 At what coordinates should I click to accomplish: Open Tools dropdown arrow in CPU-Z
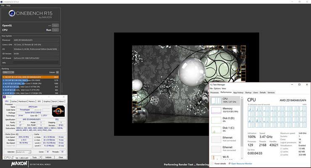(x=40, y=158)
